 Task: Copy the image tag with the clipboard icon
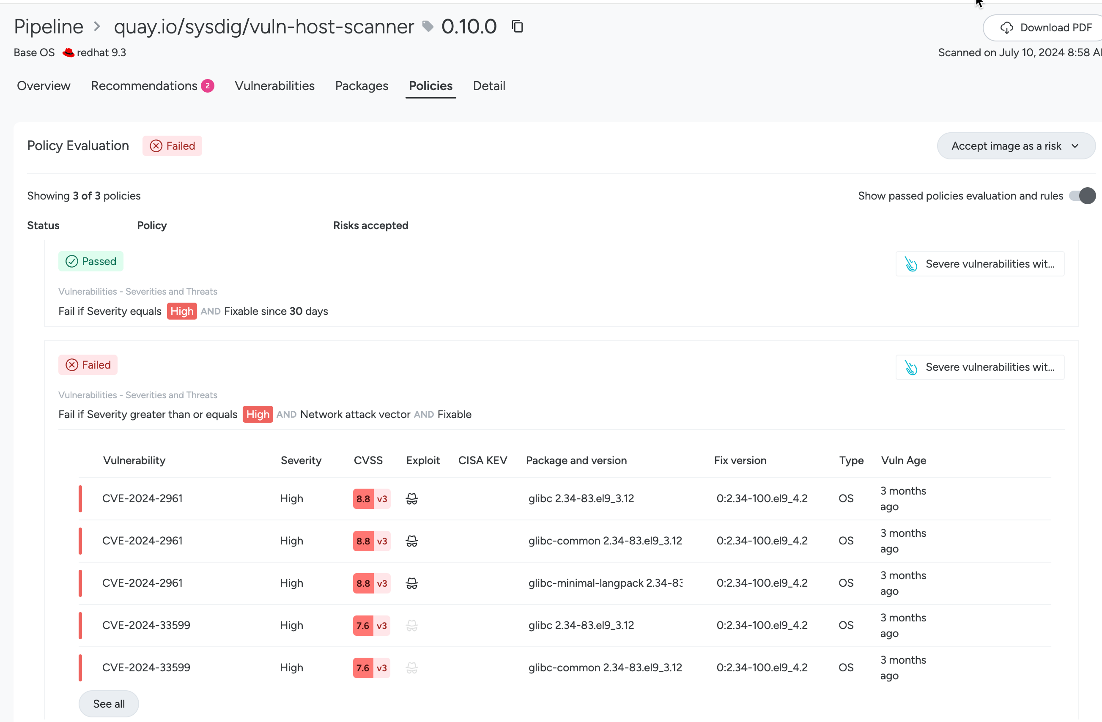[x=517, y=26]
